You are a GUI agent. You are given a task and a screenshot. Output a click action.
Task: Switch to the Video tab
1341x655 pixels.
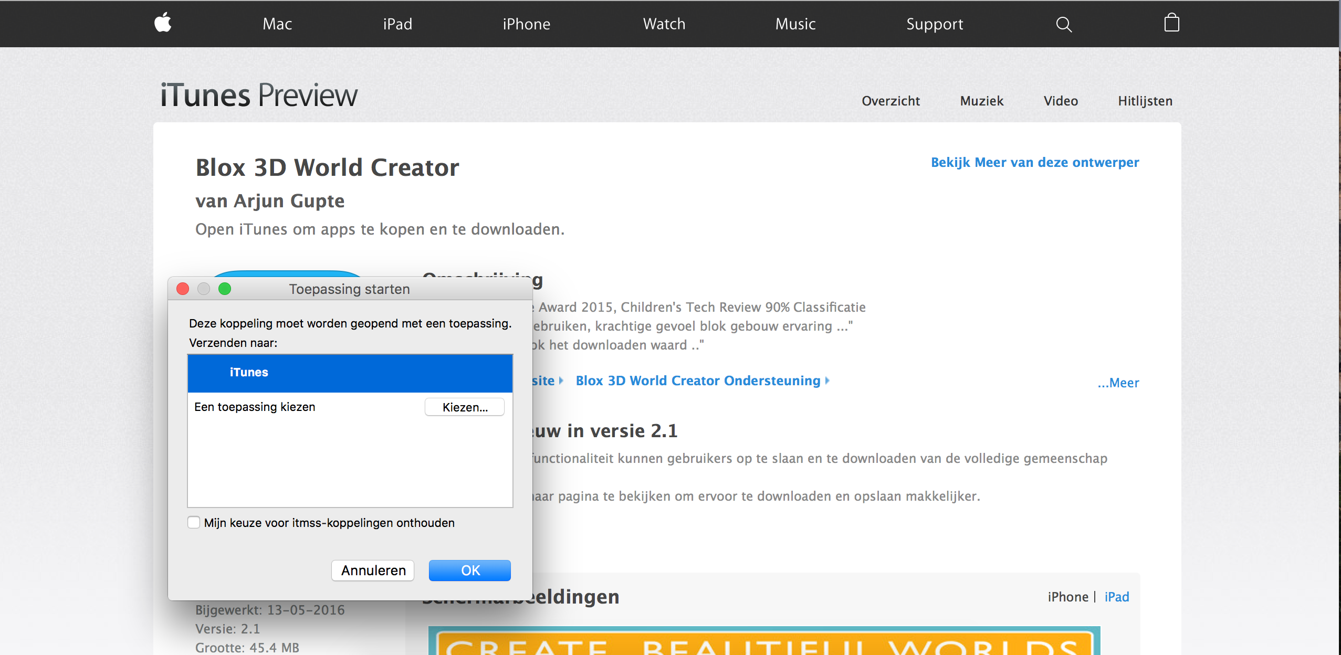pos(1061,101)
